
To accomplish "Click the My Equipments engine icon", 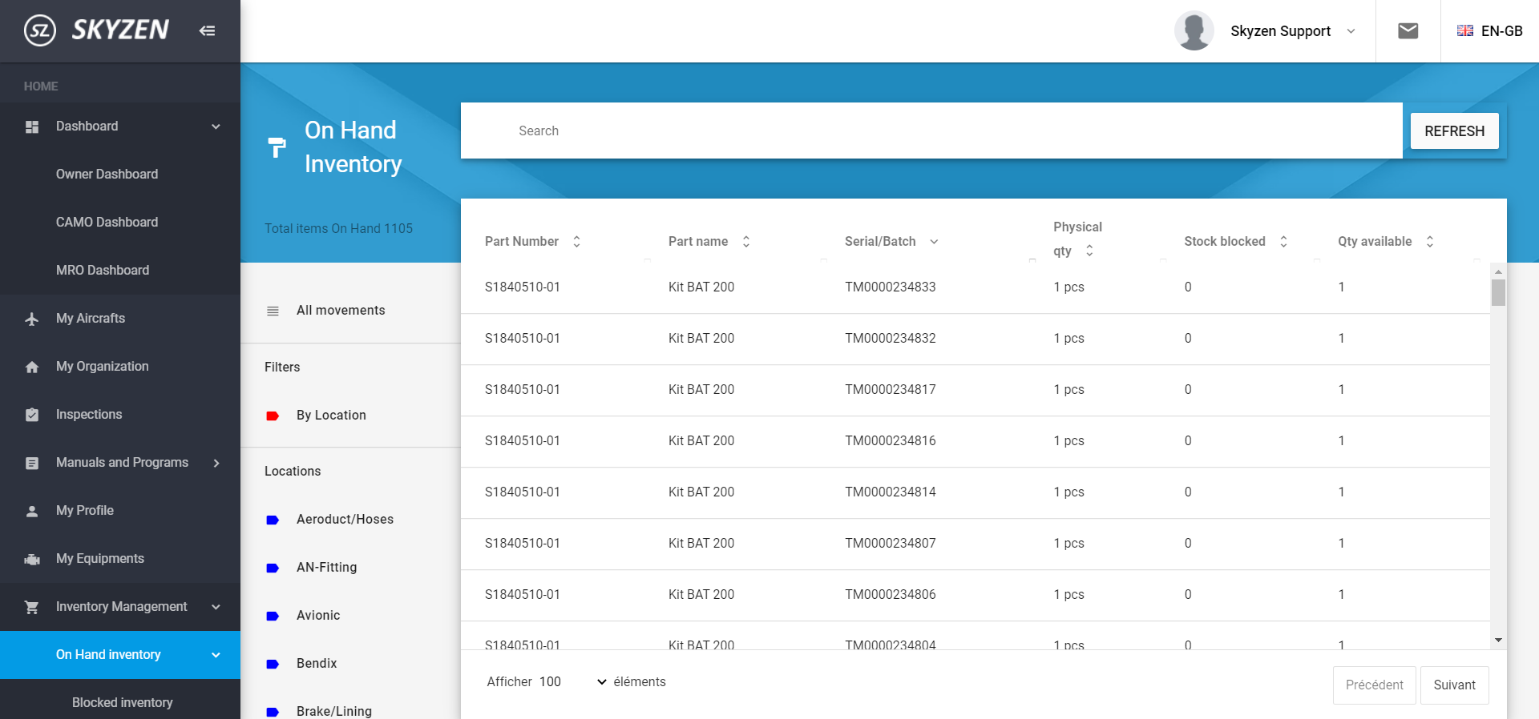I will point(32,559).
